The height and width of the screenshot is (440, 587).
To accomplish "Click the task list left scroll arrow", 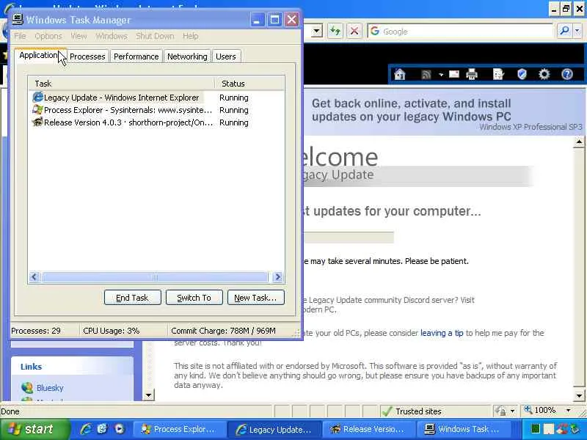I will pos(34,277).
